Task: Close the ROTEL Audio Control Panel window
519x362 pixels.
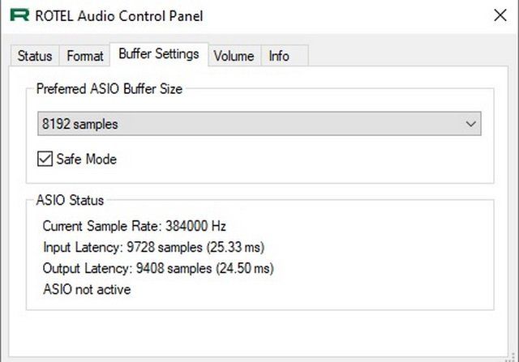Action: tap(500, 15)
